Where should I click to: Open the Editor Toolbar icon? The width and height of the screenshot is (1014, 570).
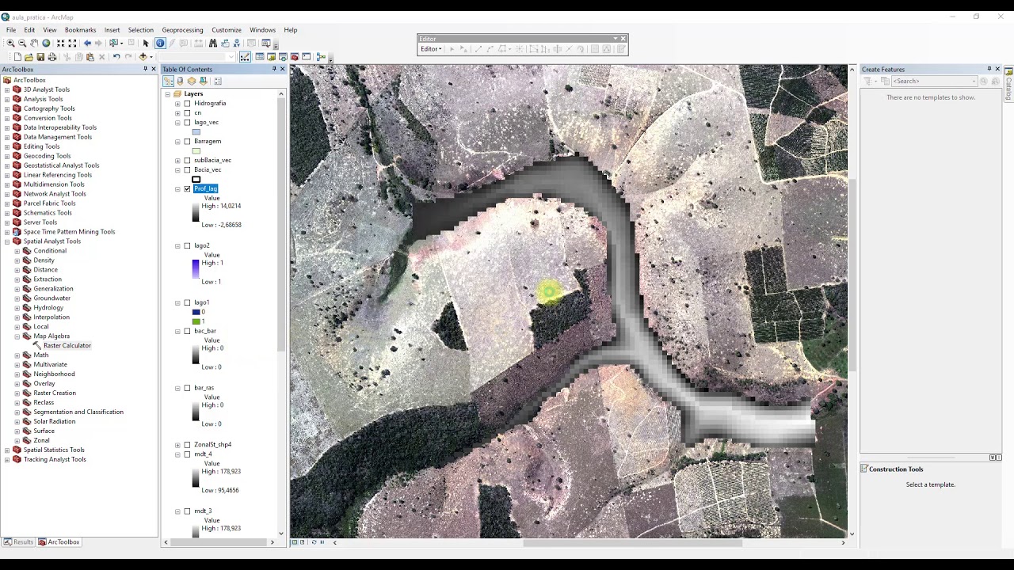[246, 57]
